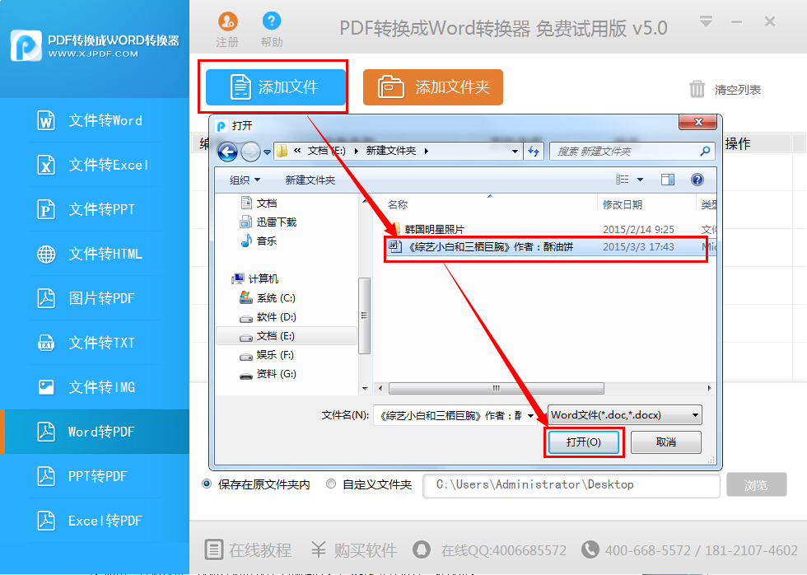807x575 pixels.
Task: Click the 打开(O) button
Action: point(584,442)
